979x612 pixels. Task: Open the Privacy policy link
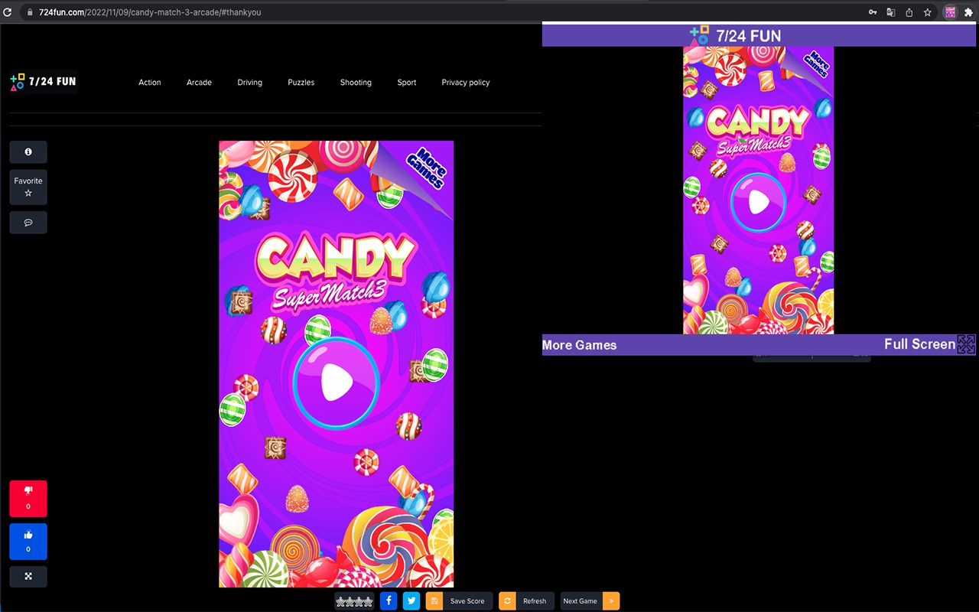466,83
